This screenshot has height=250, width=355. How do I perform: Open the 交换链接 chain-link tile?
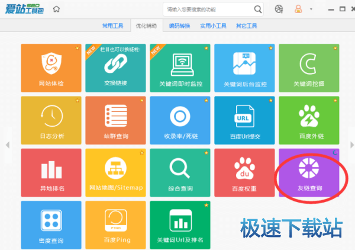[x=115, y=68]
